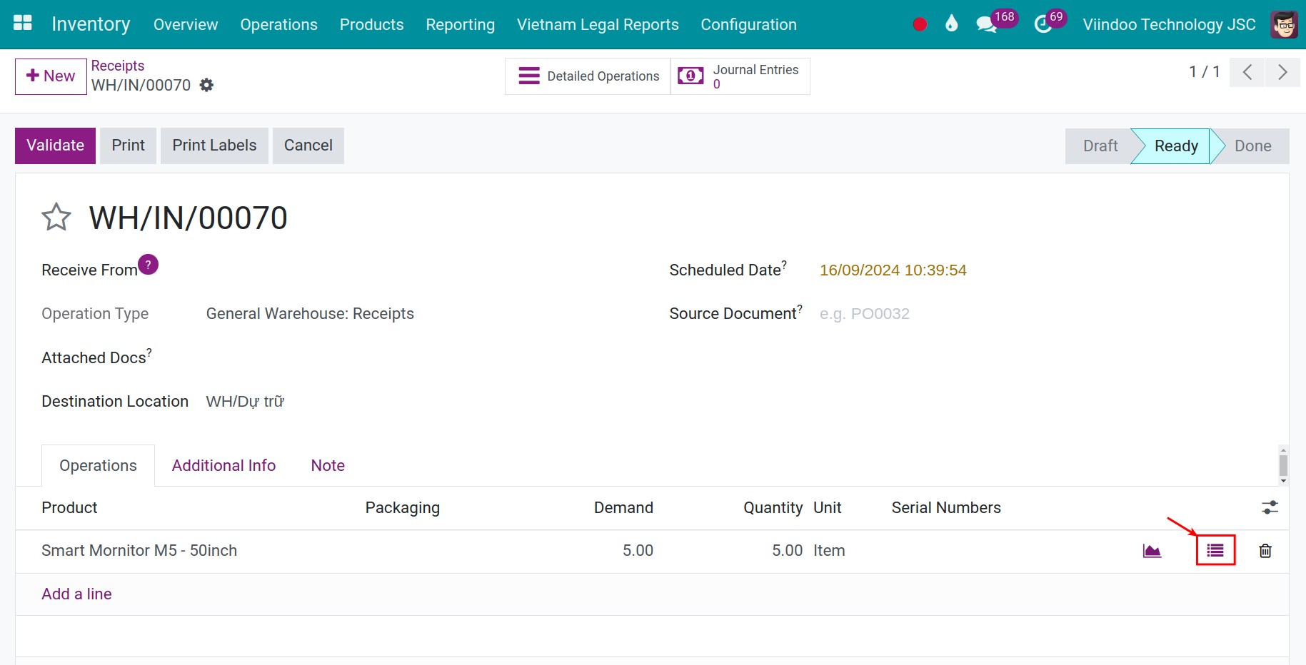This screenshot has height=665, width=1306.
Task: Click Print Labels button
Action: tap(214, 146)
